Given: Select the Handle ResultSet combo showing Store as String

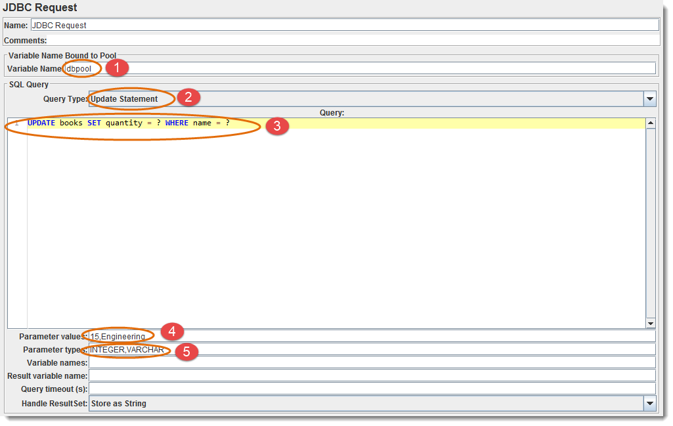Looking at the screenshot, I should [372, 403].
